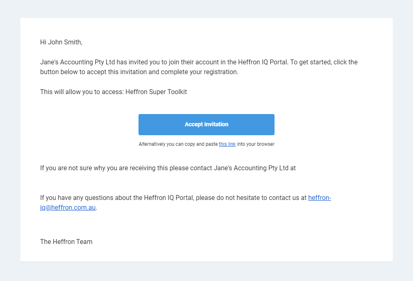Viewport: 413px width, 281px height.
Task: Click 'into your browser' text
Action: click(x=256, y=144)
